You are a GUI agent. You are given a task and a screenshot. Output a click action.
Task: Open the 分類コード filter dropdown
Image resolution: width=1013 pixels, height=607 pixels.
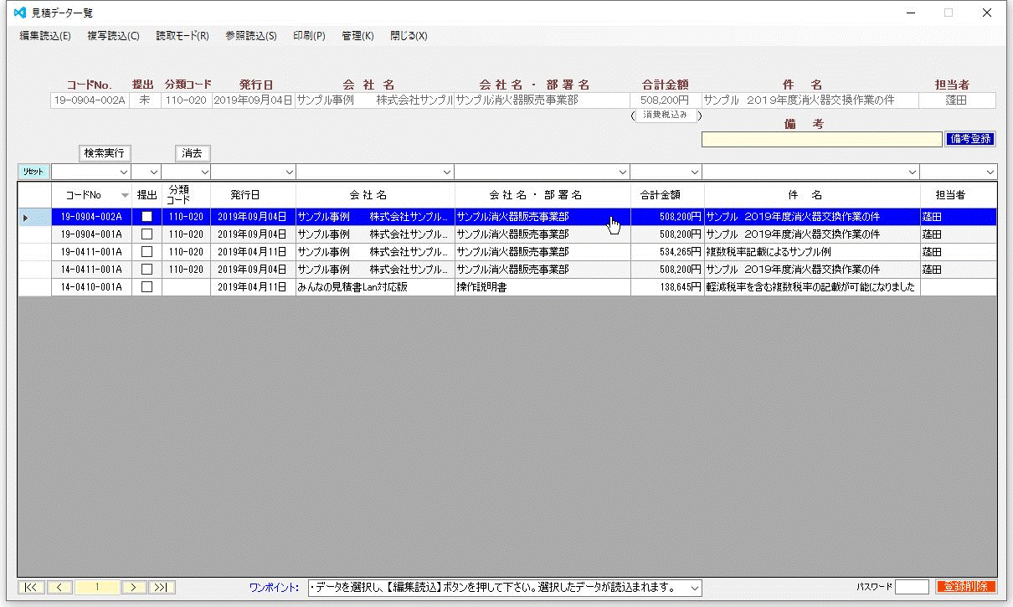coord(203,172)
